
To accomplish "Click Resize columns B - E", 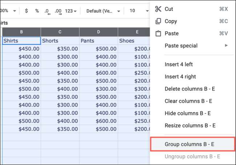I will click(x=190, y=125).
